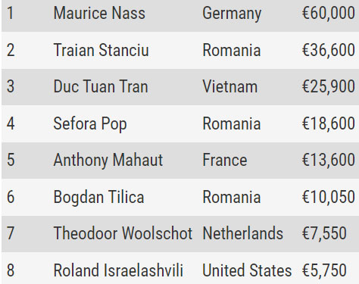Select Roland Israelashvili's name

[118, 270]
